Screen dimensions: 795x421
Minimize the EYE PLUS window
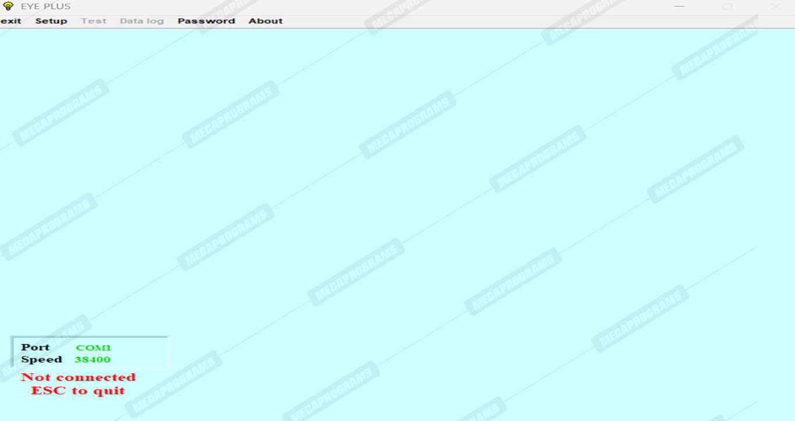tap(679, 6)
